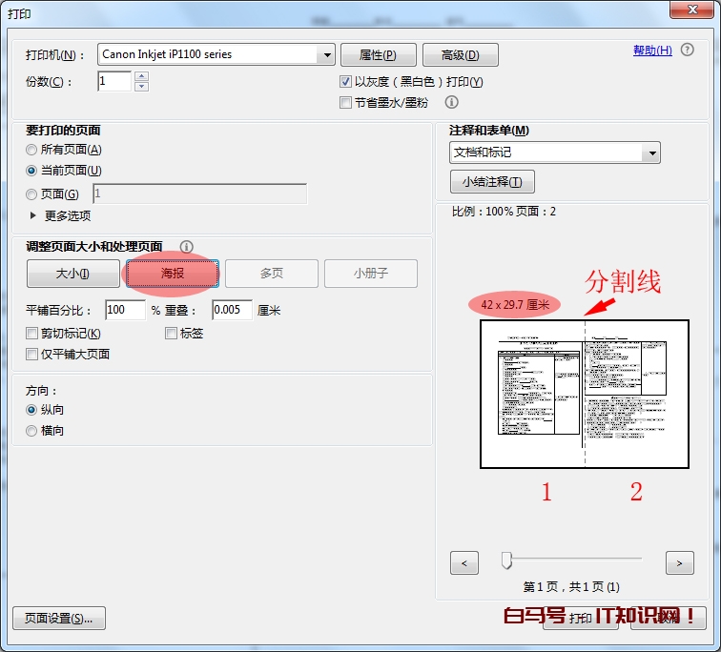Select the pages (页面) range radio button
Screen dimensions: 721x652
point(31,194)
